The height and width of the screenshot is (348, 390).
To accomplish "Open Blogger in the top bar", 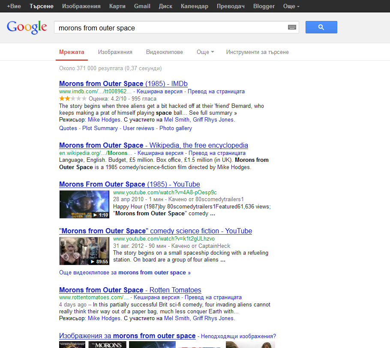I will (264, 6).
